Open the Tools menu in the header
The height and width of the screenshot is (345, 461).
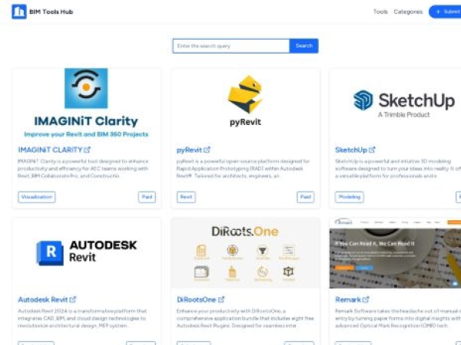380,12
